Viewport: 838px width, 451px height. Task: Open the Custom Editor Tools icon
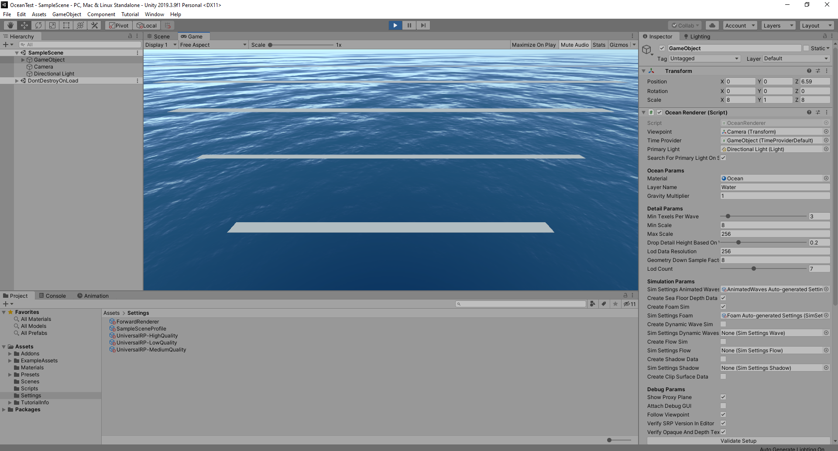coord(94,25)
